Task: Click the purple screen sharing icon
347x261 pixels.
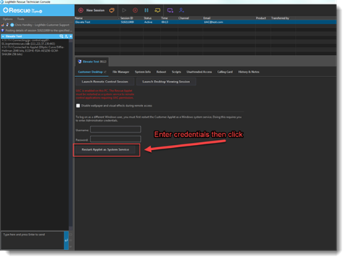Action: tap(170, 10)
